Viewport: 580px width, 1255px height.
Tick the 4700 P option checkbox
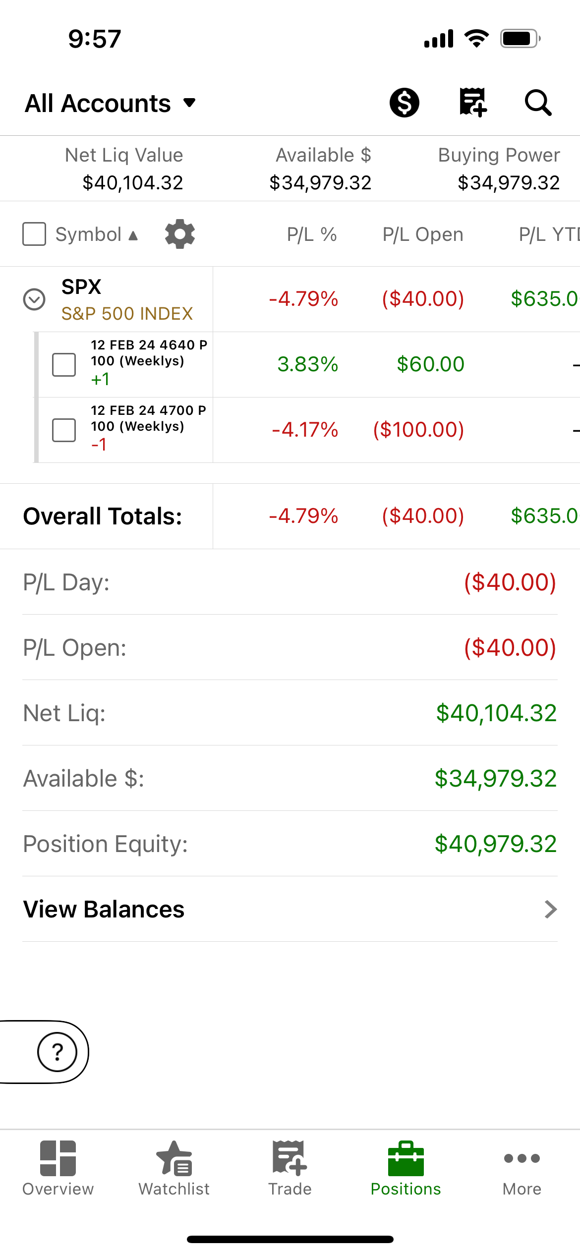64,430
